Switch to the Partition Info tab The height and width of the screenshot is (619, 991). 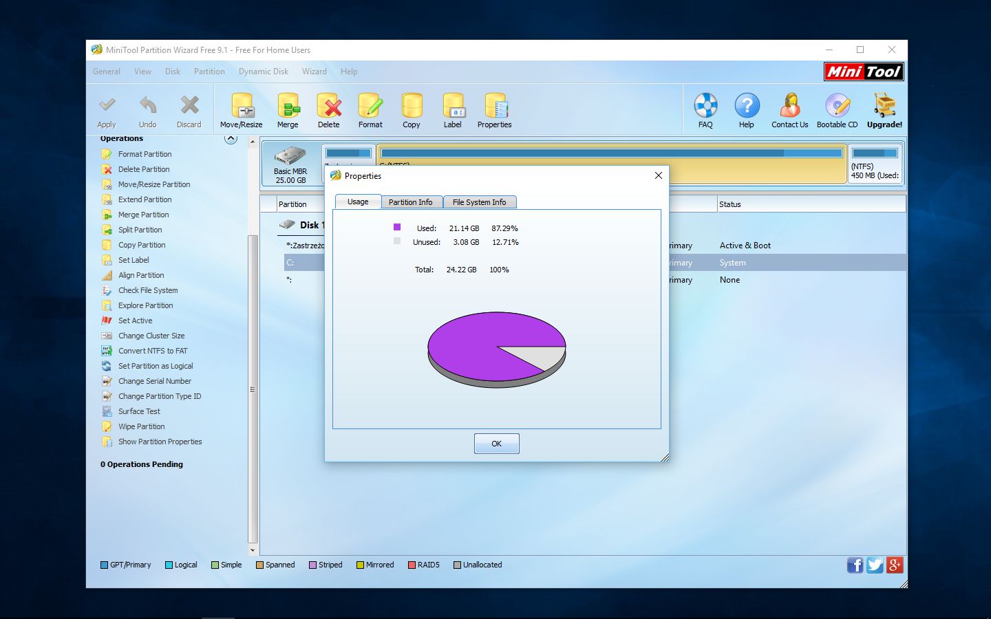tap(411, 202)
